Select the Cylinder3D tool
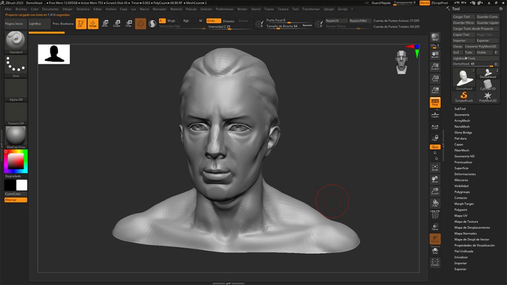 coord(488,85)
